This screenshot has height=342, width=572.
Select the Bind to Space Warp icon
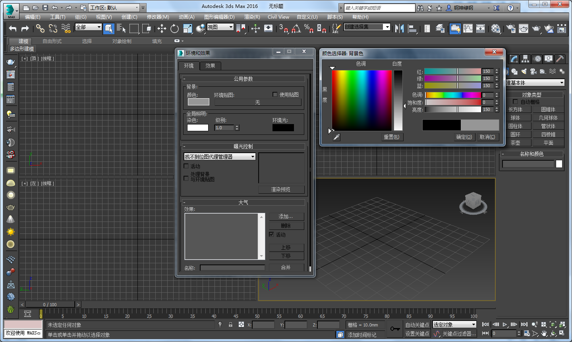(66, 28)
